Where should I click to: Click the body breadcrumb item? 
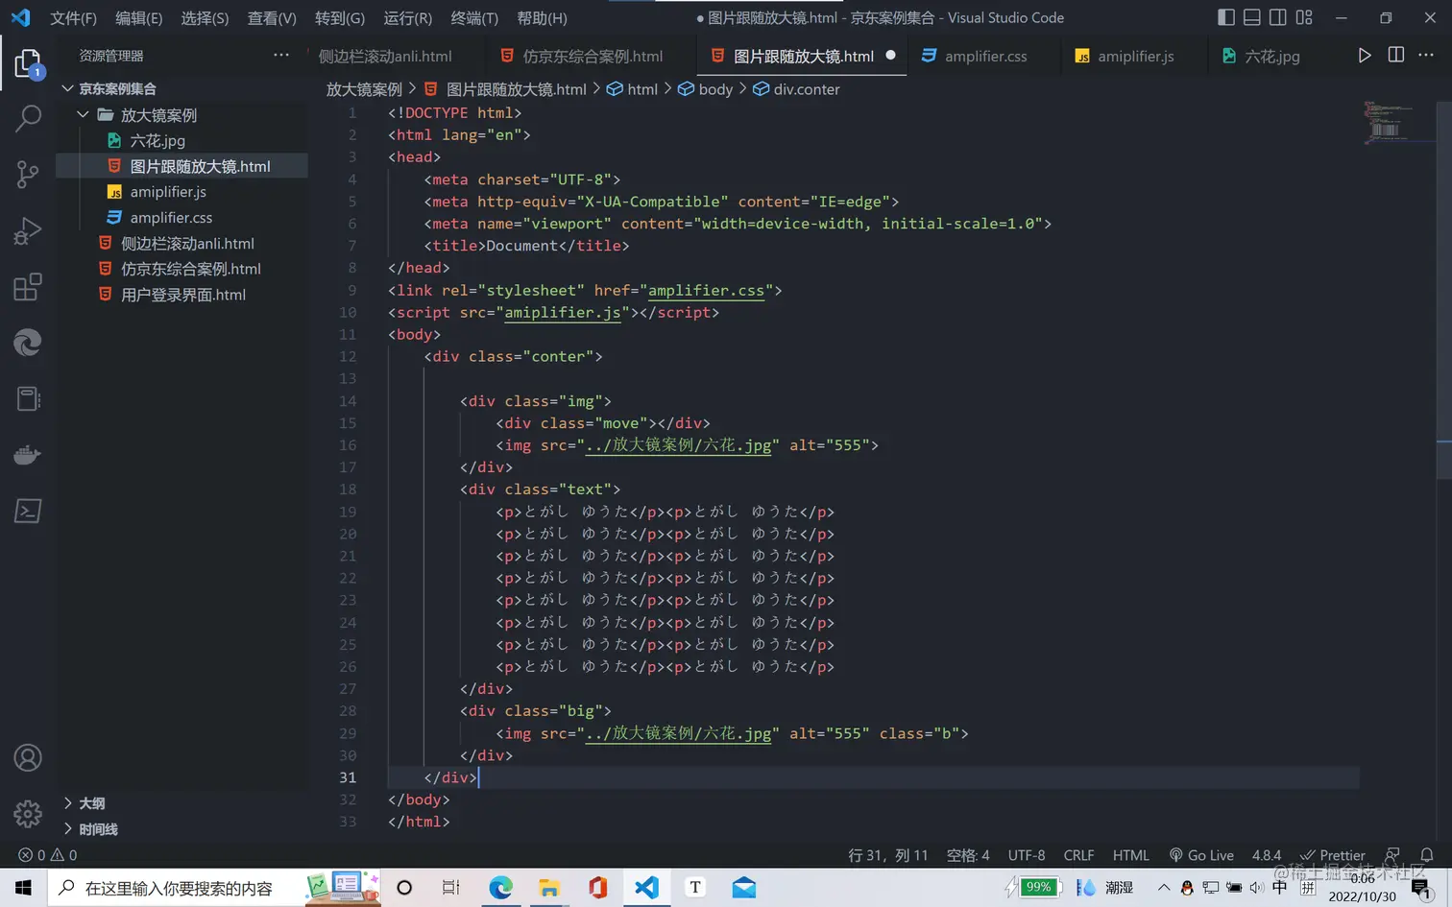706,89
